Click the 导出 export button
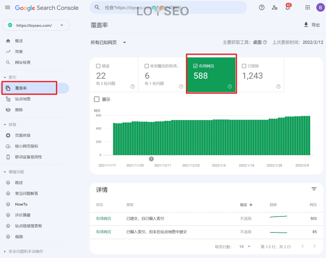The width and height of the screenshot is (326, 258). click(312, 25)
